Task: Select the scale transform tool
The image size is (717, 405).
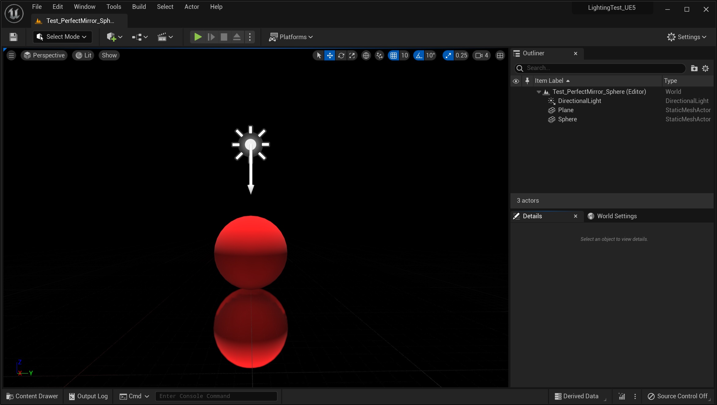Action: click(352, 55)
